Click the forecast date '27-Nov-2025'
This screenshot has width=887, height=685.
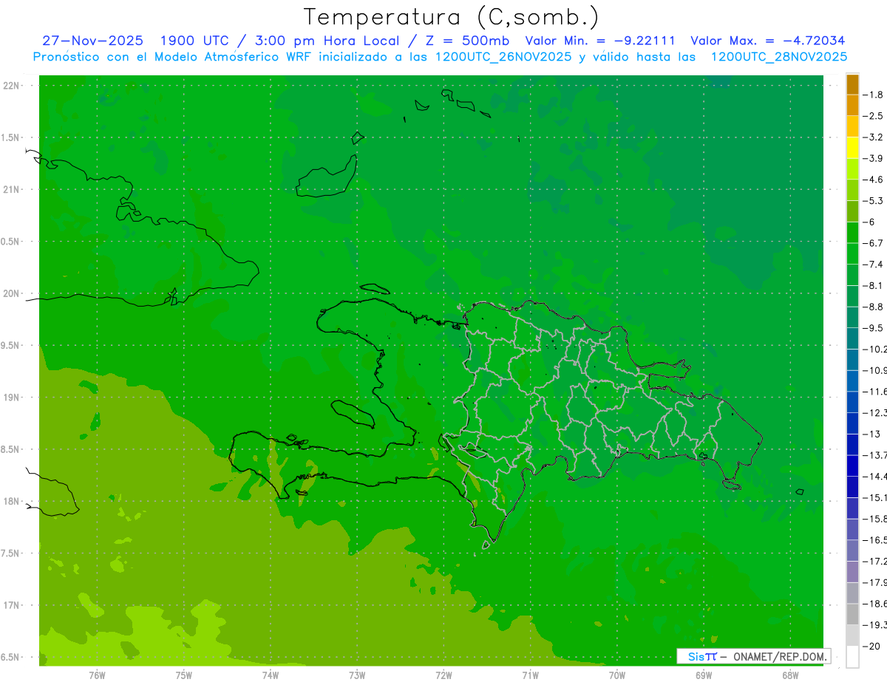tap(93, 41)
